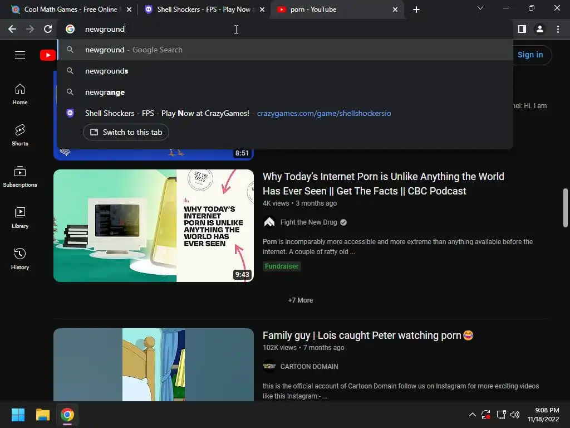This screenshot has height=428, width=570.
Task: Click Chrome icon on taskbar
Action: click(x=67, y=415)
